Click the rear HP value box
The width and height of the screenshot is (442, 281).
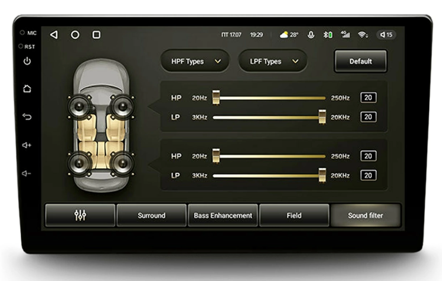point(368,156)
